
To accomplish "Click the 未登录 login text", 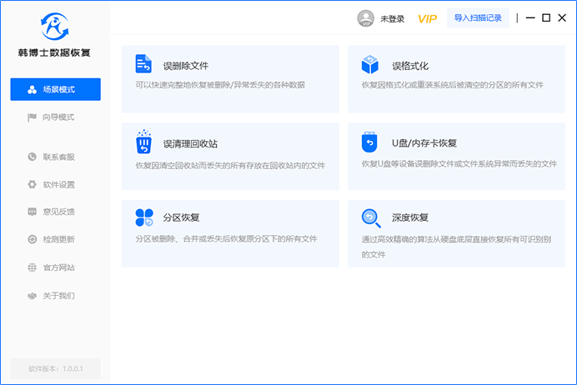I will [x=392, y=19].
